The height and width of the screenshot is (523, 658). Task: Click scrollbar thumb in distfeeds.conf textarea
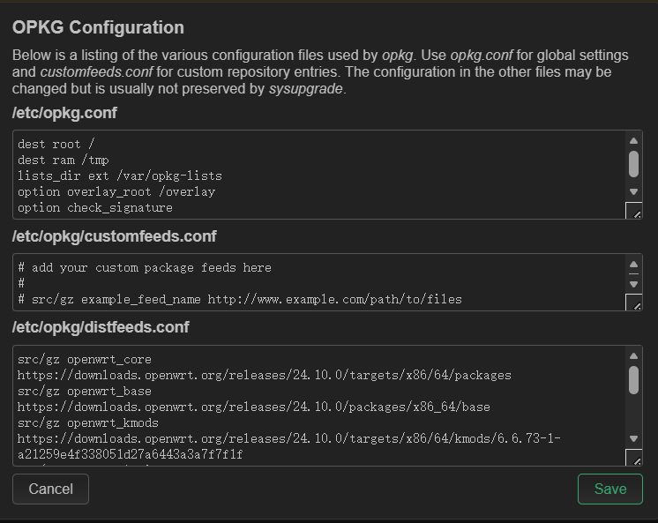633,379
